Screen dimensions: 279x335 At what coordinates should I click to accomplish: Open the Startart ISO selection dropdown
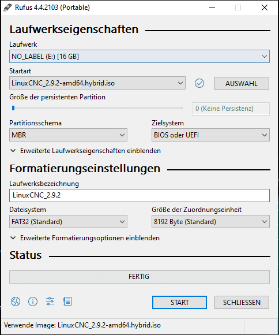(97, 83)
